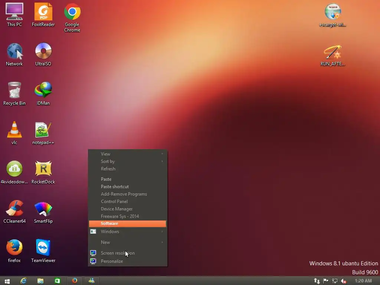Switch to Firefox in the taskbar

tap(74, 281)
